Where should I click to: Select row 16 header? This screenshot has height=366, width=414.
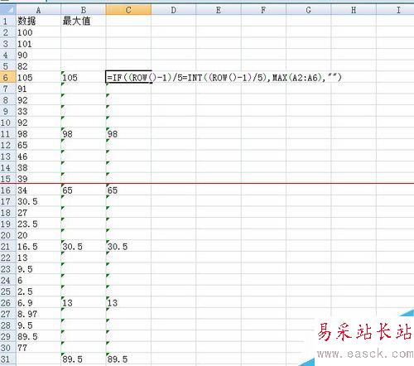coord(8,190)
